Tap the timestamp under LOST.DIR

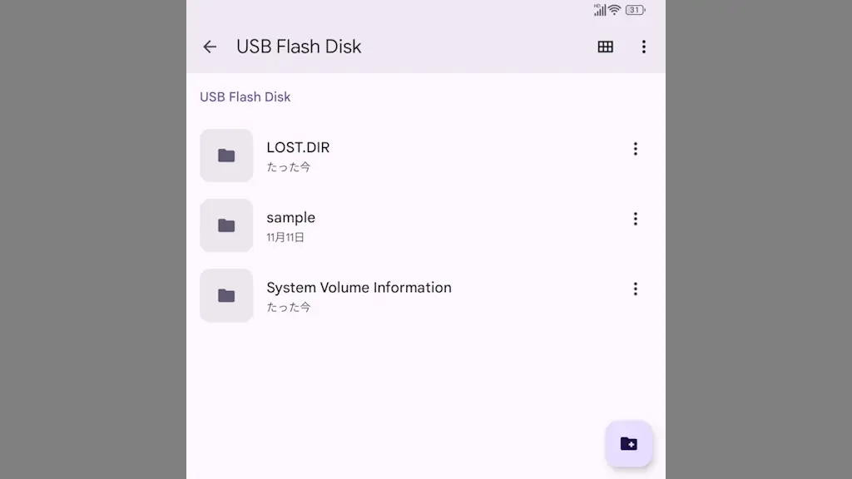[289, 165]
